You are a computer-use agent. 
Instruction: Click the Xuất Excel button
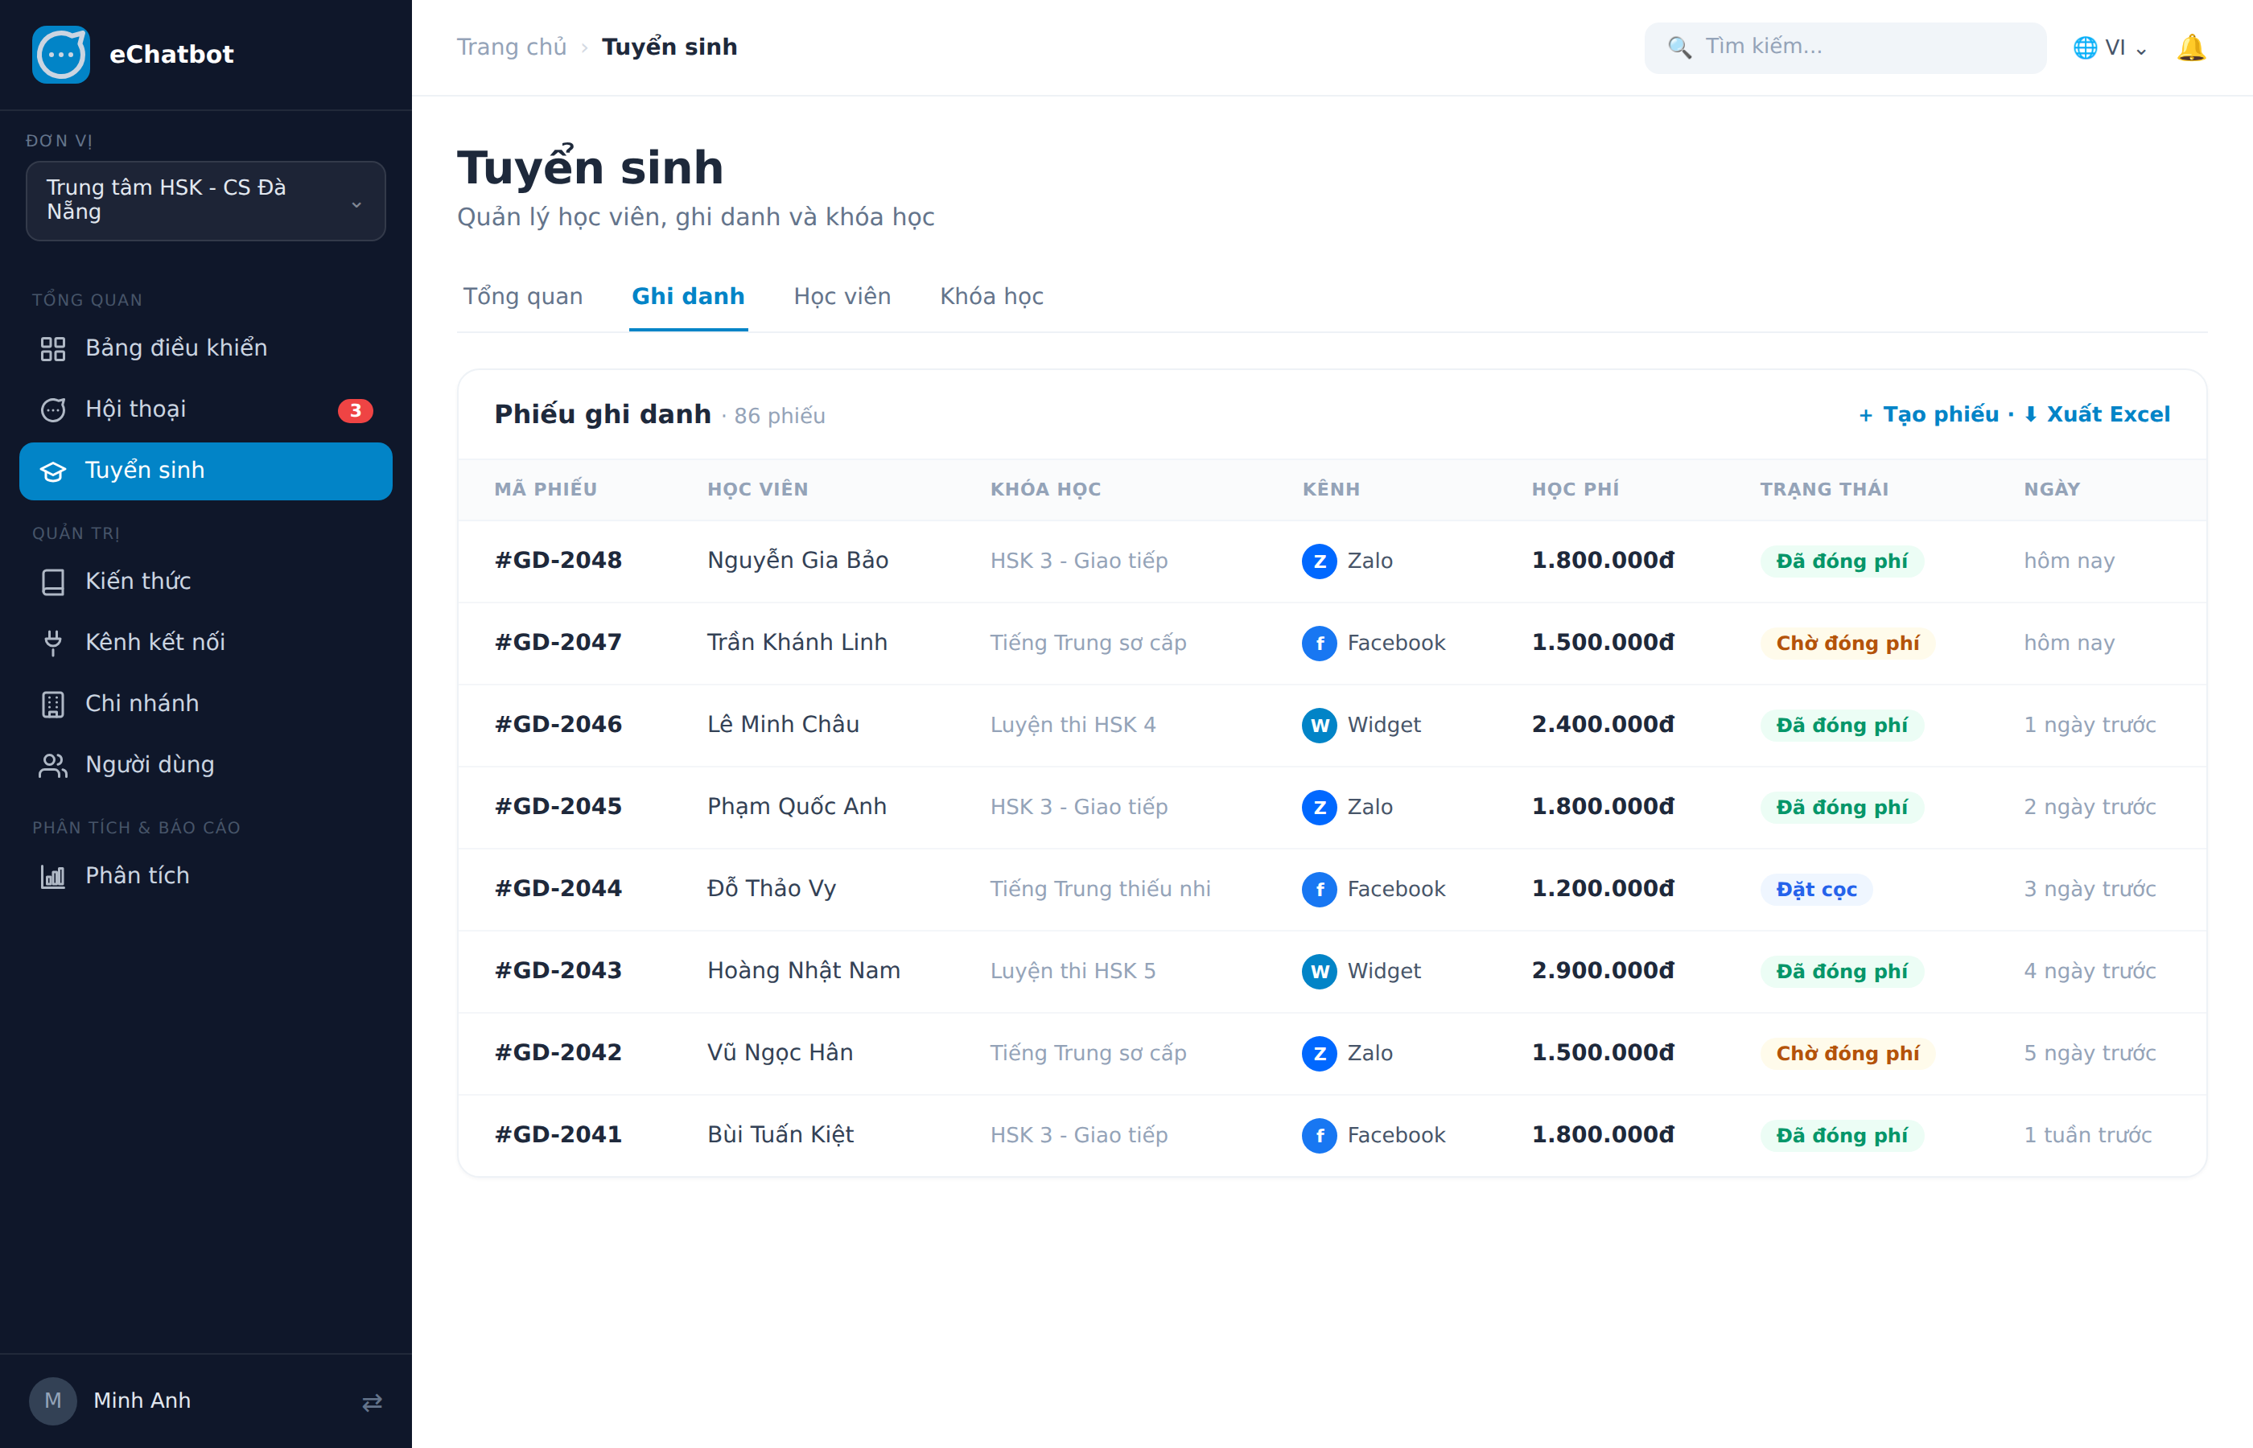(2096, 414)
